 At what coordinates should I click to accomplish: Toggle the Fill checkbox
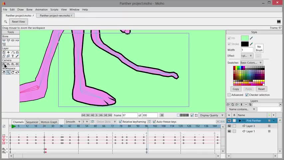click(229, 38)
